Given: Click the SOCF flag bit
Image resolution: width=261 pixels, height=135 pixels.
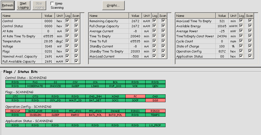Looking at the screenshot, I should (135, 100).
